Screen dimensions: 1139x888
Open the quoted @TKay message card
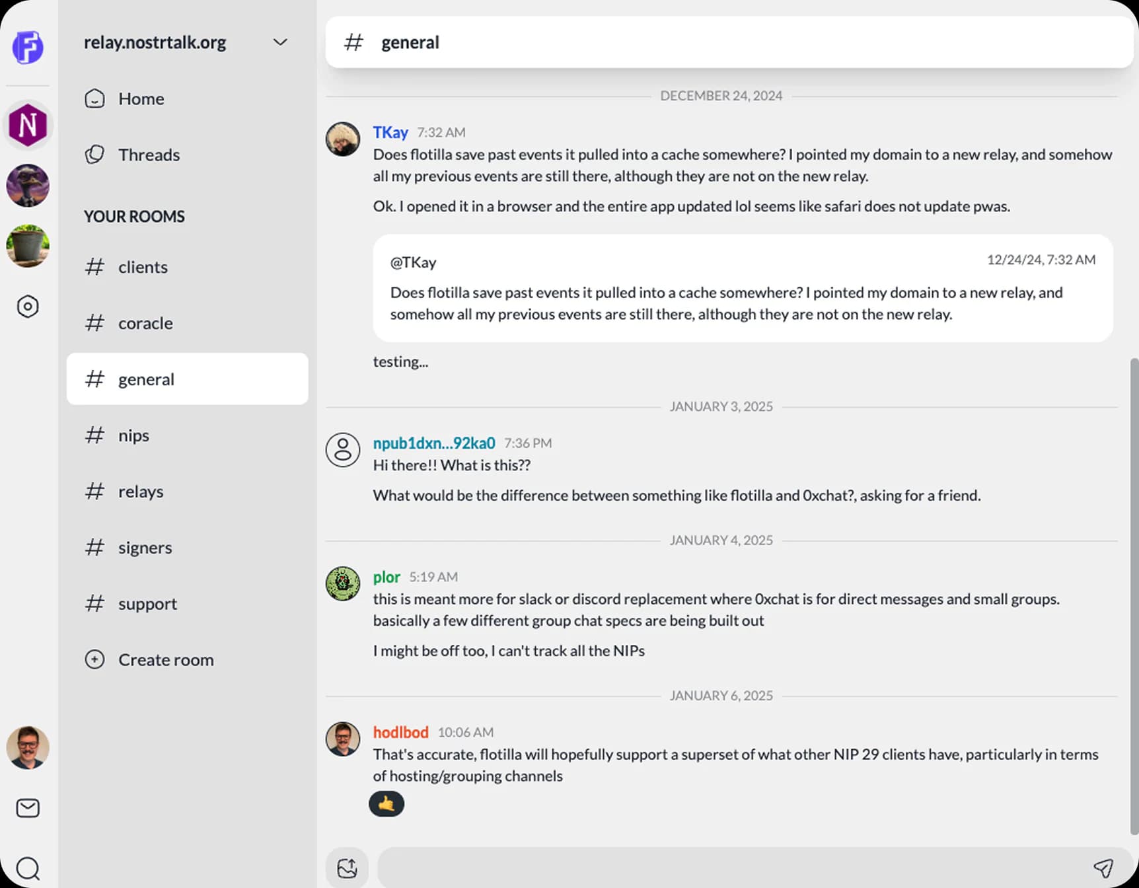[743, 288]
